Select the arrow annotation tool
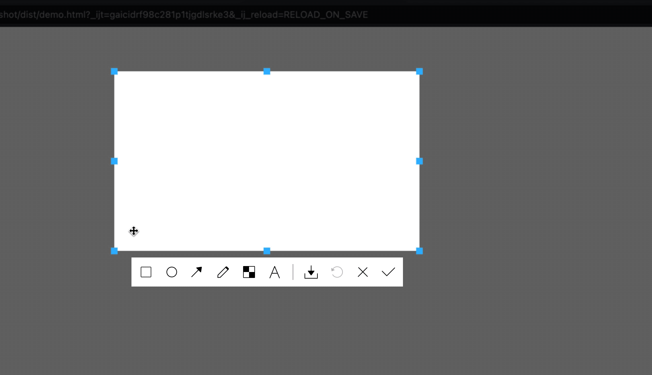The image size is (652, 375). tap(197, 272)
